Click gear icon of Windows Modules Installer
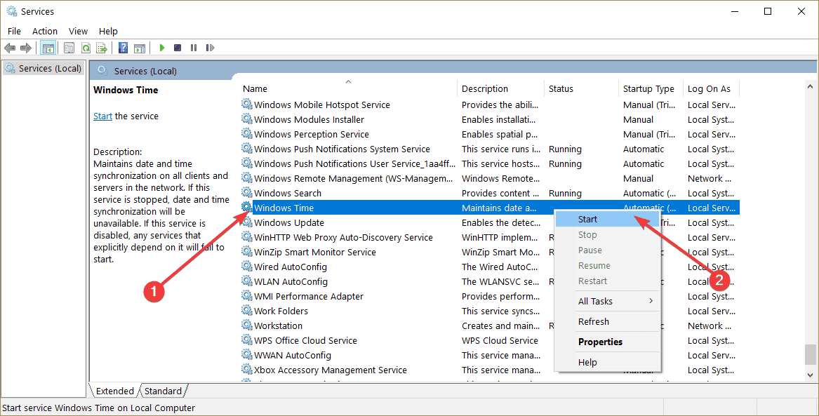The image size is (819, 416). [247, 119]
